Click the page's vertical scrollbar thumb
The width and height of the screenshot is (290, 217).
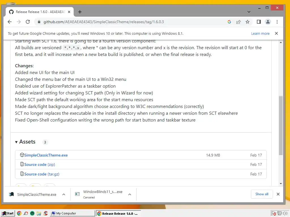281,125
